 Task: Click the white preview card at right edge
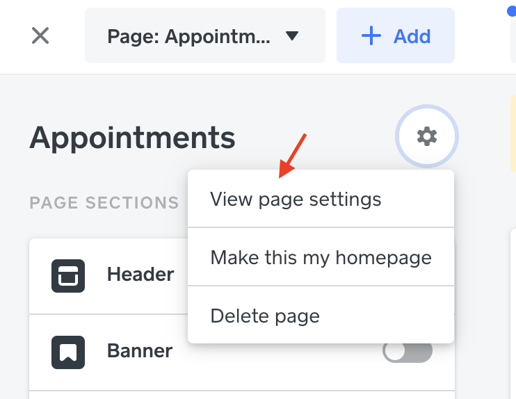click(x=513, y=314)
